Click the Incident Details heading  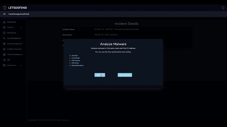click(126, 24)
